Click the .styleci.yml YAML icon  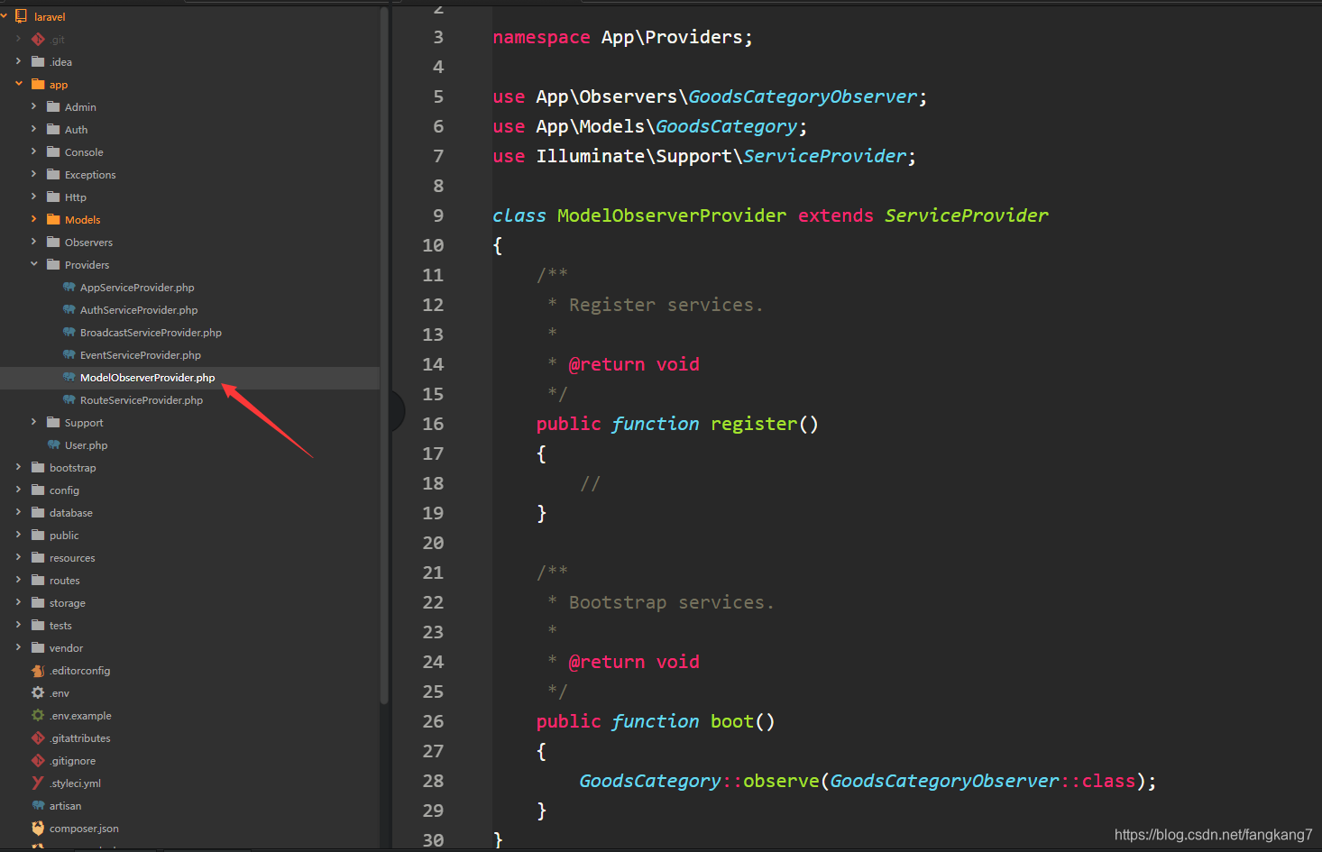(38, 783)
